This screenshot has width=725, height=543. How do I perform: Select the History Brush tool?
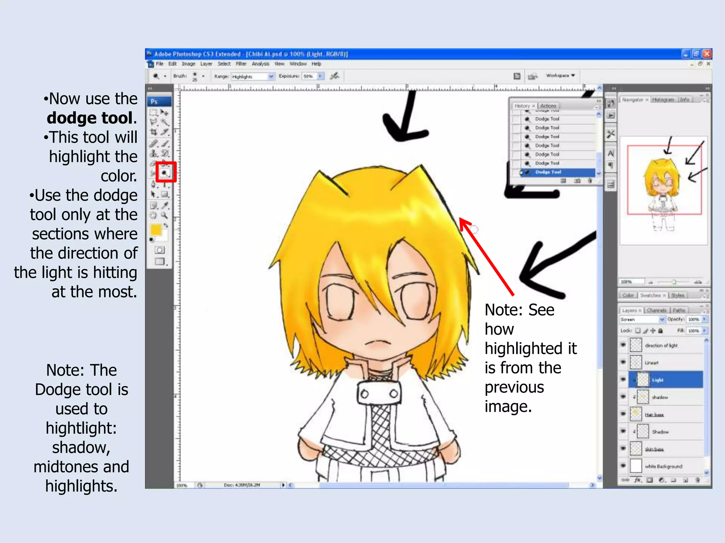(165, 153)
